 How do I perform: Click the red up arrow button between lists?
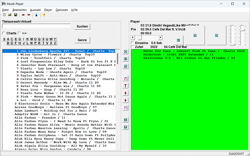pyautogui.click(x=125, y=93)
